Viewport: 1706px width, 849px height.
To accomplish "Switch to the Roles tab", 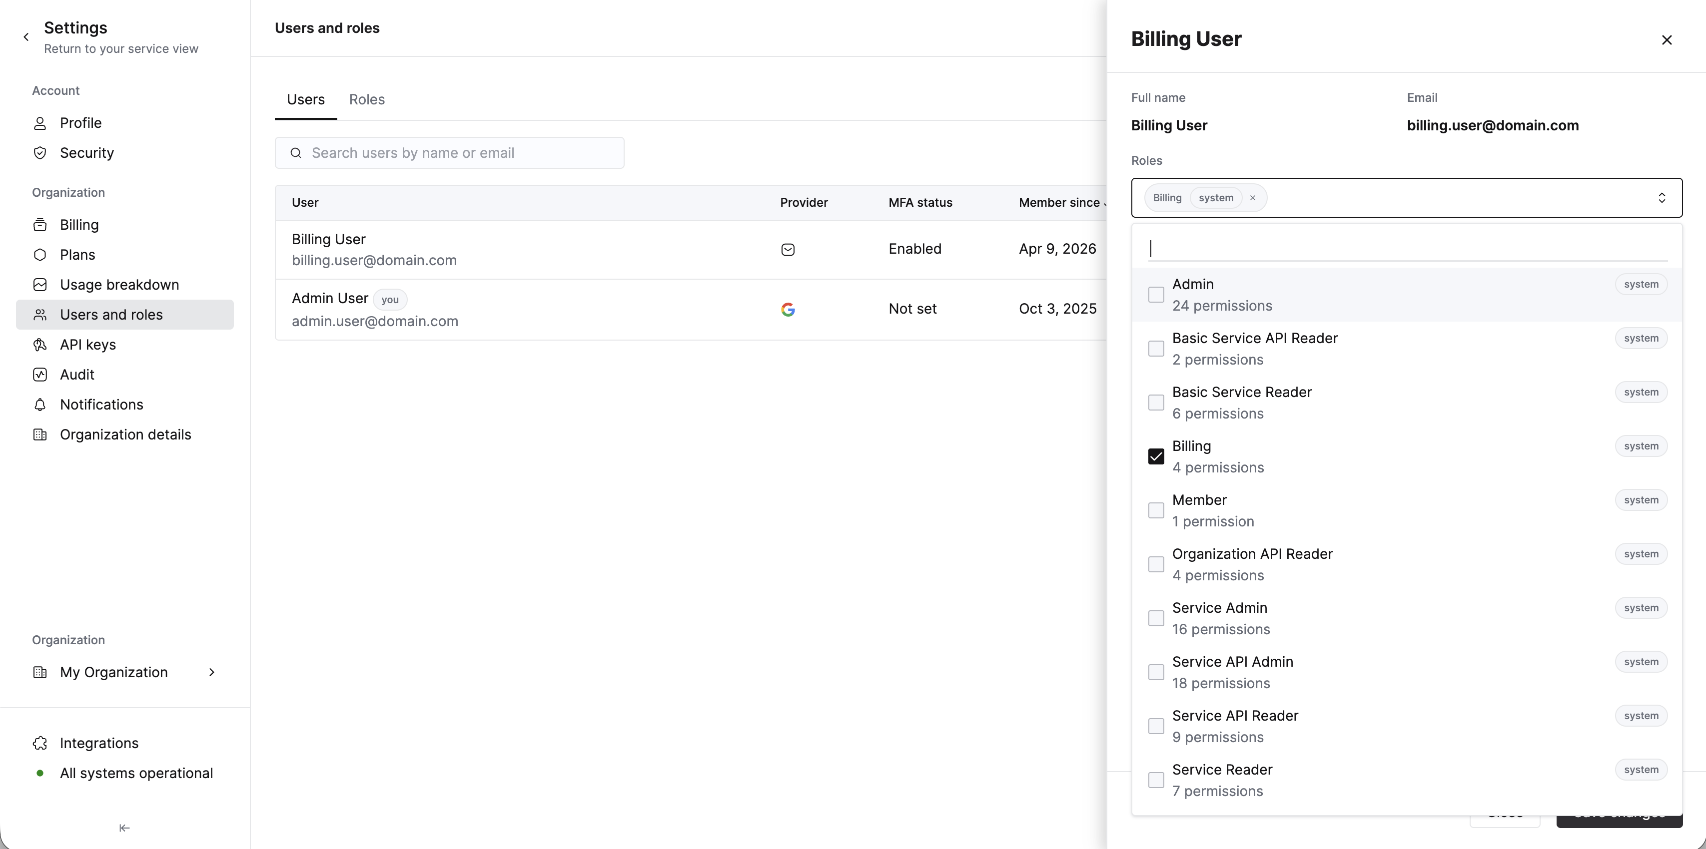I will point(366,99).
